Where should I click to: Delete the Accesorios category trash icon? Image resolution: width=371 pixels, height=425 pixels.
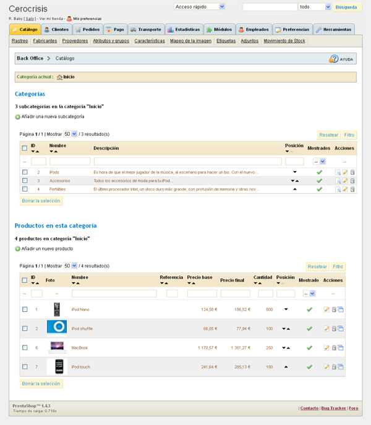pyautogui.click(x=352, y=180)
